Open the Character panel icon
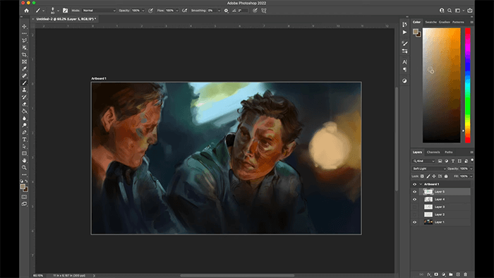Viewport: 494px width, 278px height. pyautogui.click(x=404, y=61)
